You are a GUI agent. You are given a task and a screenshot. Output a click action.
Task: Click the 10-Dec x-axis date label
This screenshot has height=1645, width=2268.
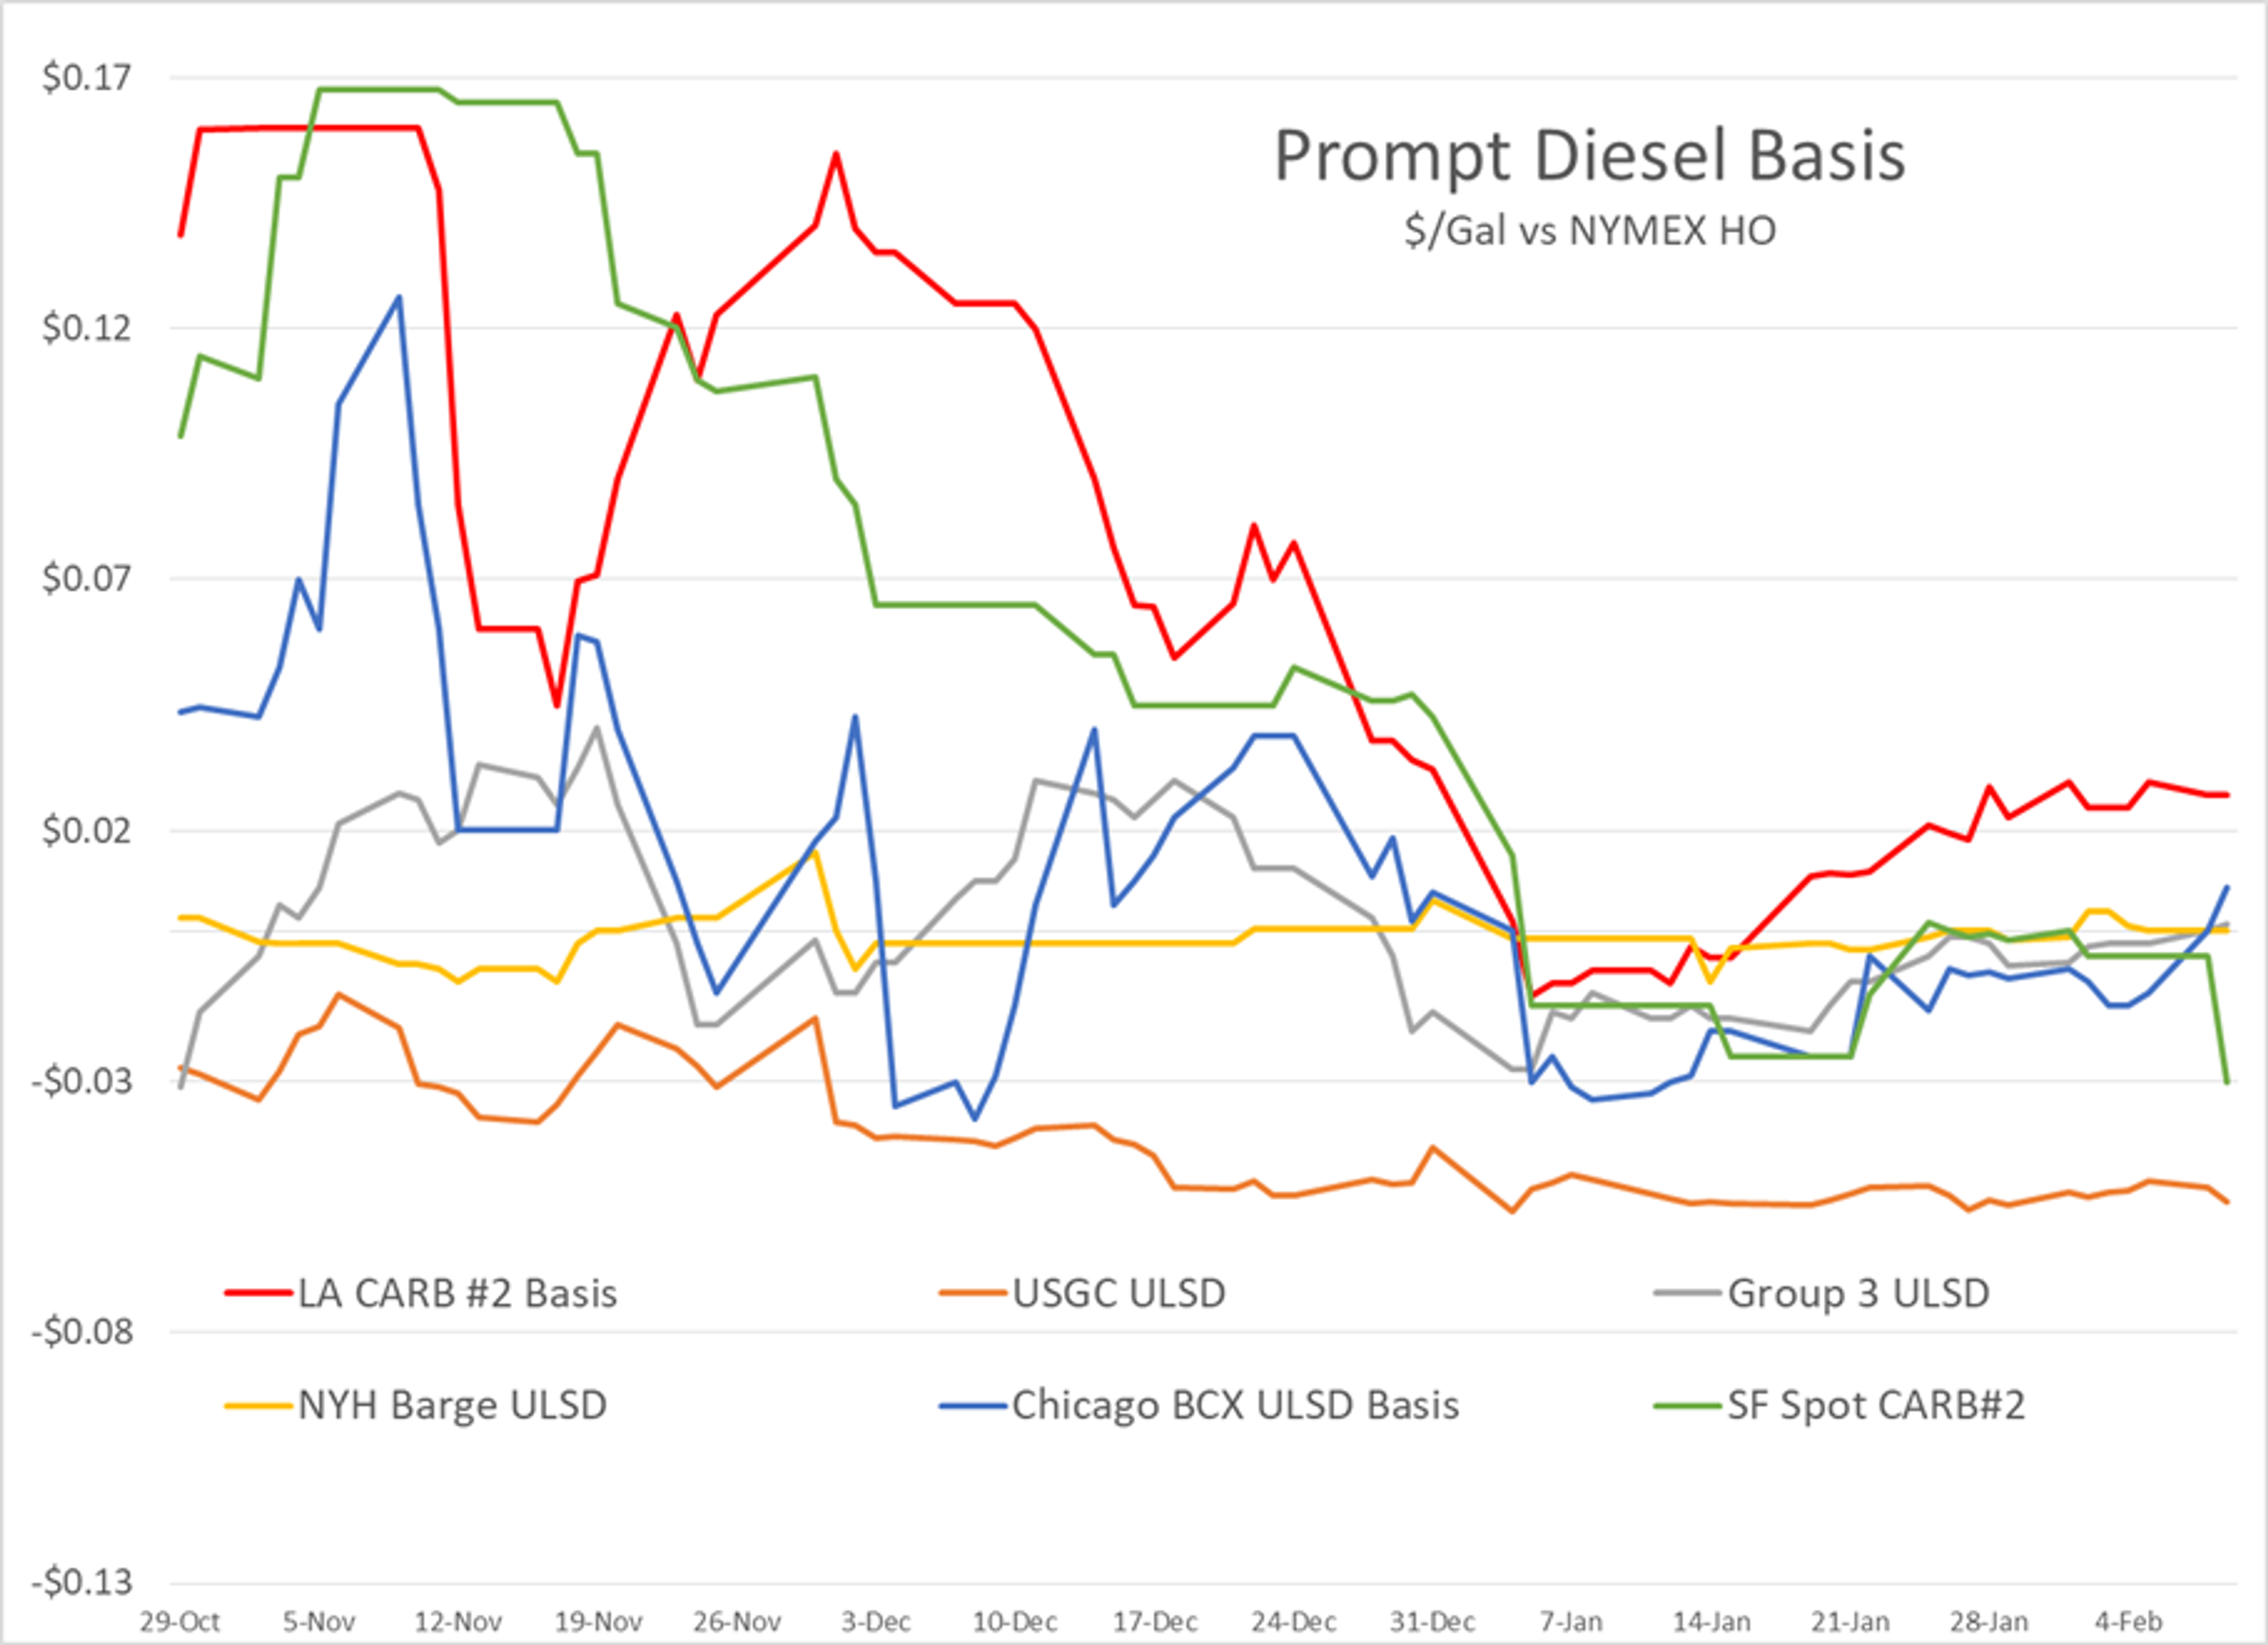[1015, 1621]
